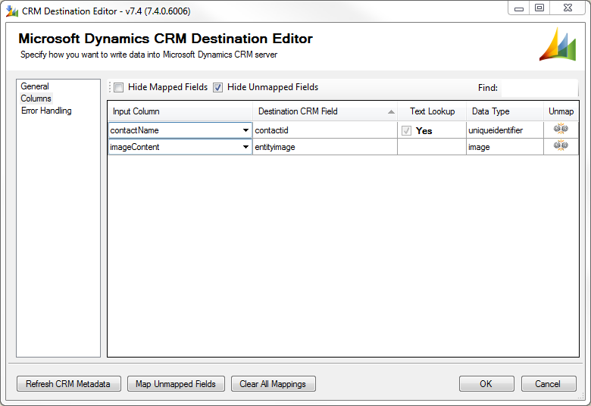The width and height of the screenshot is (591, 406).
Task: Click the toolbar grip handle
Action: (x=110, y=87)
